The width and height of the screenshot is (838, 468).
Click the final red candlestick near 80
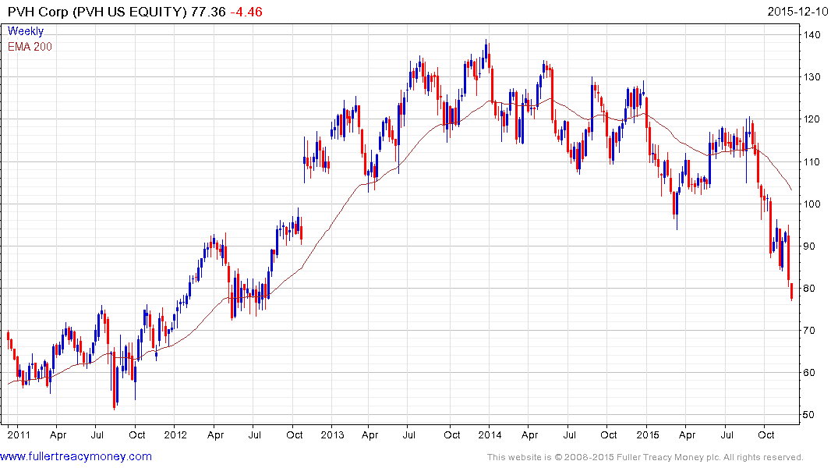[791, 292]
